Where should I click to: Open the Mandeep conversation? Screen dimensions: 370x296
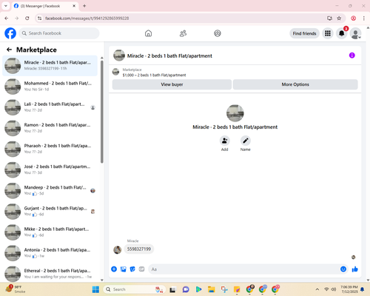coord(50,190)
